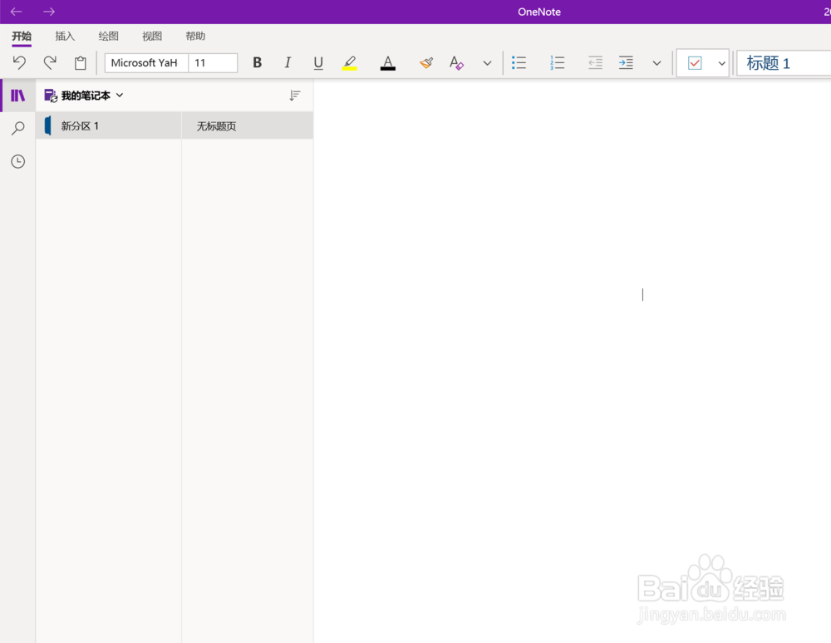Increase paragraph indent
Image resolution: width=831 pixels, height=643 pixels.
626,62
